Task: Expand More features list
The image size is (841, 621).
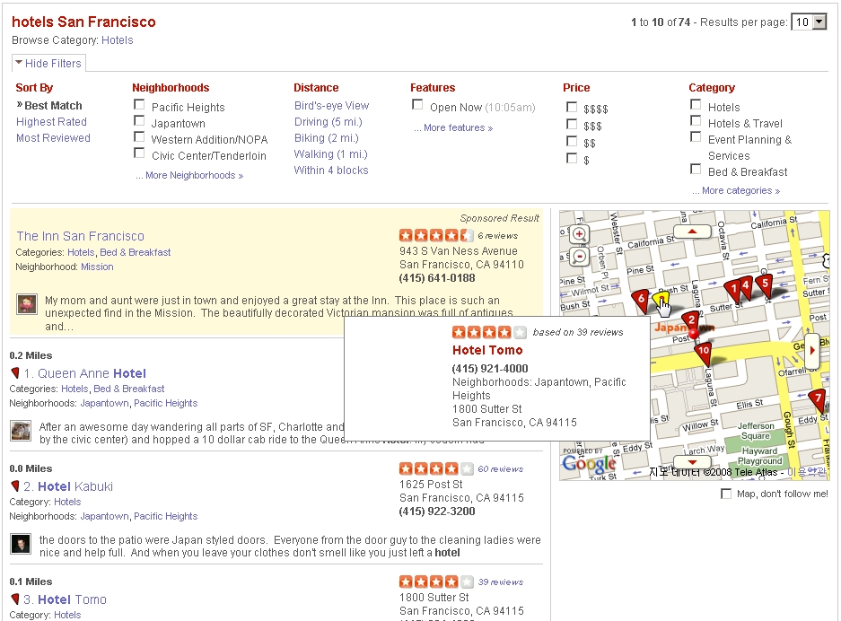Action: click(453, 127)
